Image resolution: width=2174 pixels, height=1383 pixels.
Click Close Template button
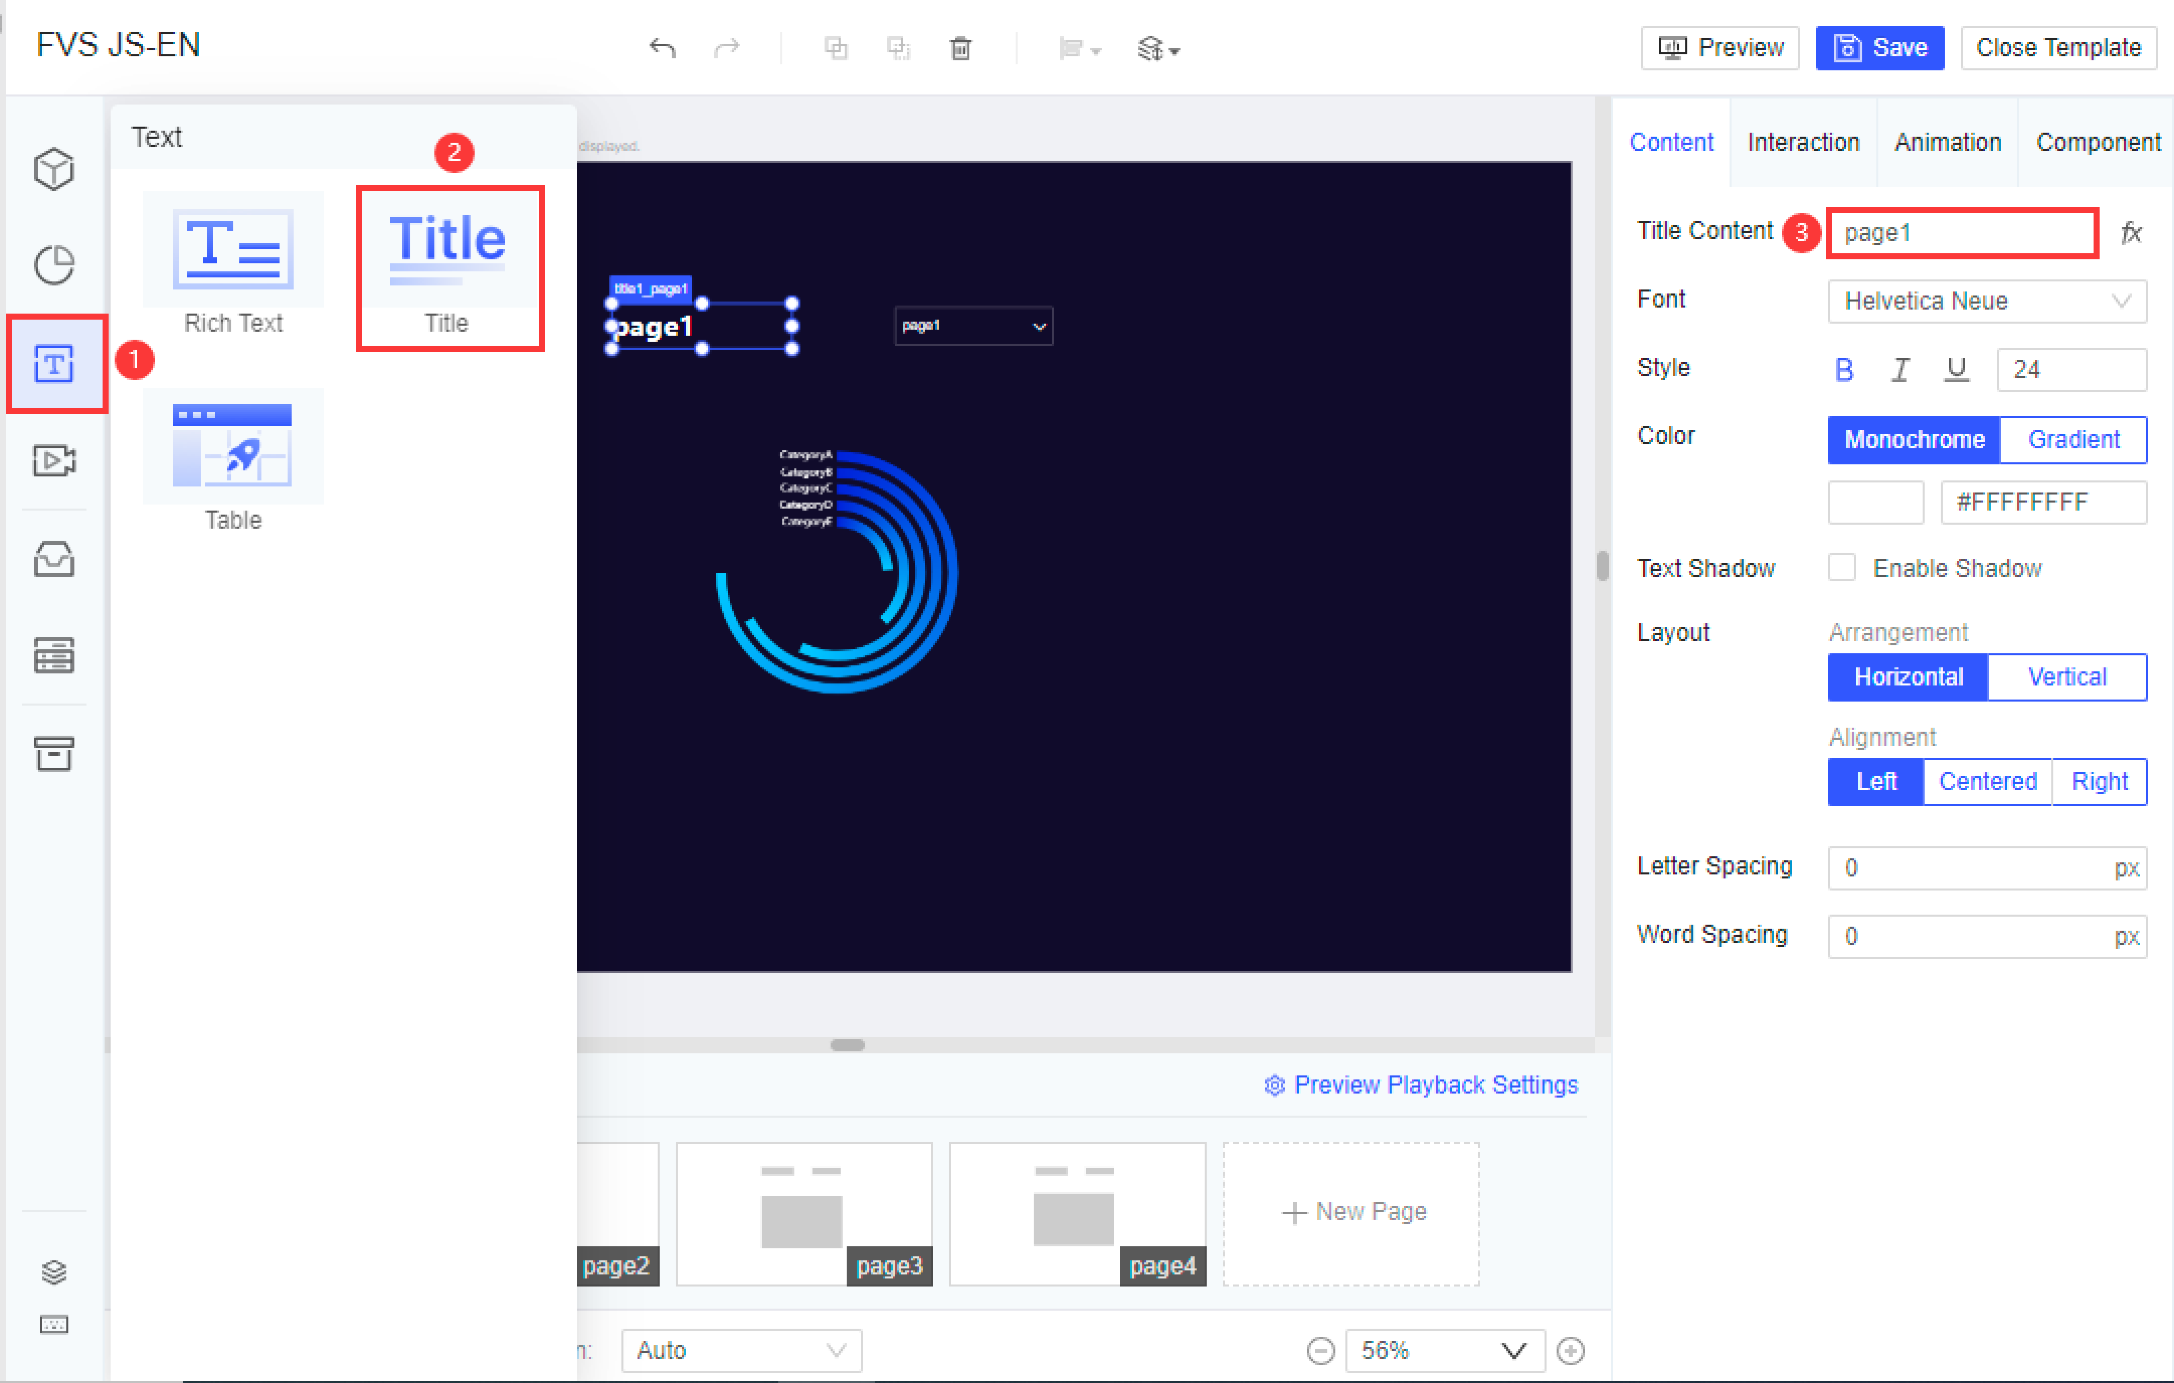point(2058,48)
